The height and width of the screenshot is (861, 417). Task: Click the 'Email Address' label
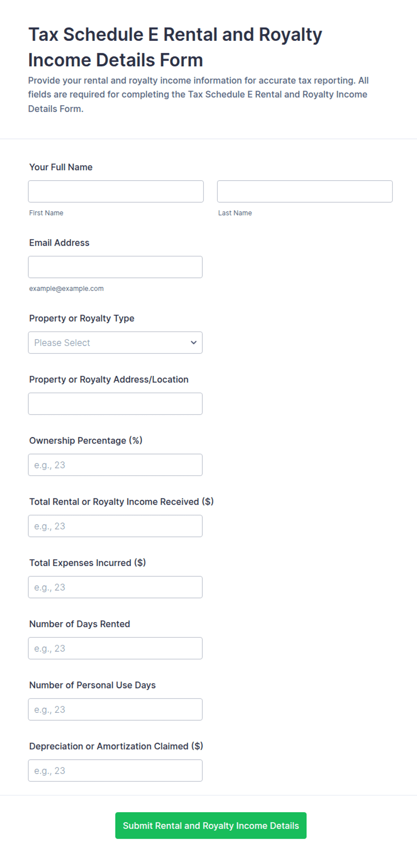59,243
